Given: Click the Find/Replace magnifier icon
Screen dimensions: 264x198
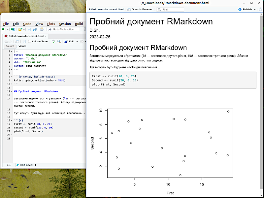Looking at the screenshot, I should click(x=59, y=41).
